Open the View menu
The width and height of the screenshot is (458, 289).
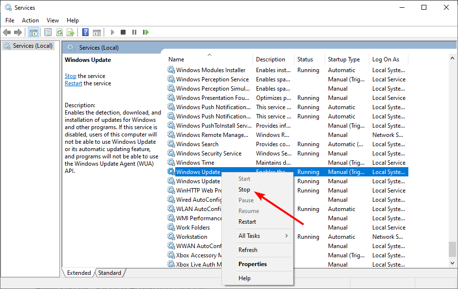pyautogui.click(x=53, y=20)
